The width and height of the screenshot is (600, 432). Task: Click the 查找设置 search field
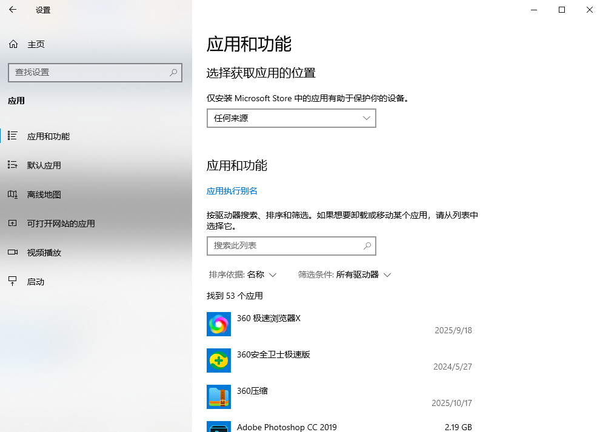(x=95, y=73)
